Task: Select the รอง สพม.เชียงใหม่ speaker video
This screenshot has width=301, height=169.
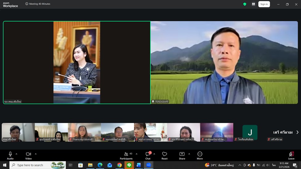Action: (x=77, y=63)
